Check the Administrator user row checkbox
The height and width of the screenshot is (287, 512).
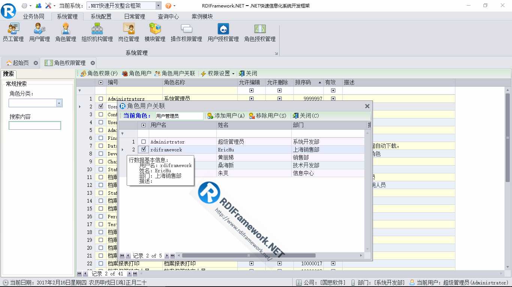(144, 142)
